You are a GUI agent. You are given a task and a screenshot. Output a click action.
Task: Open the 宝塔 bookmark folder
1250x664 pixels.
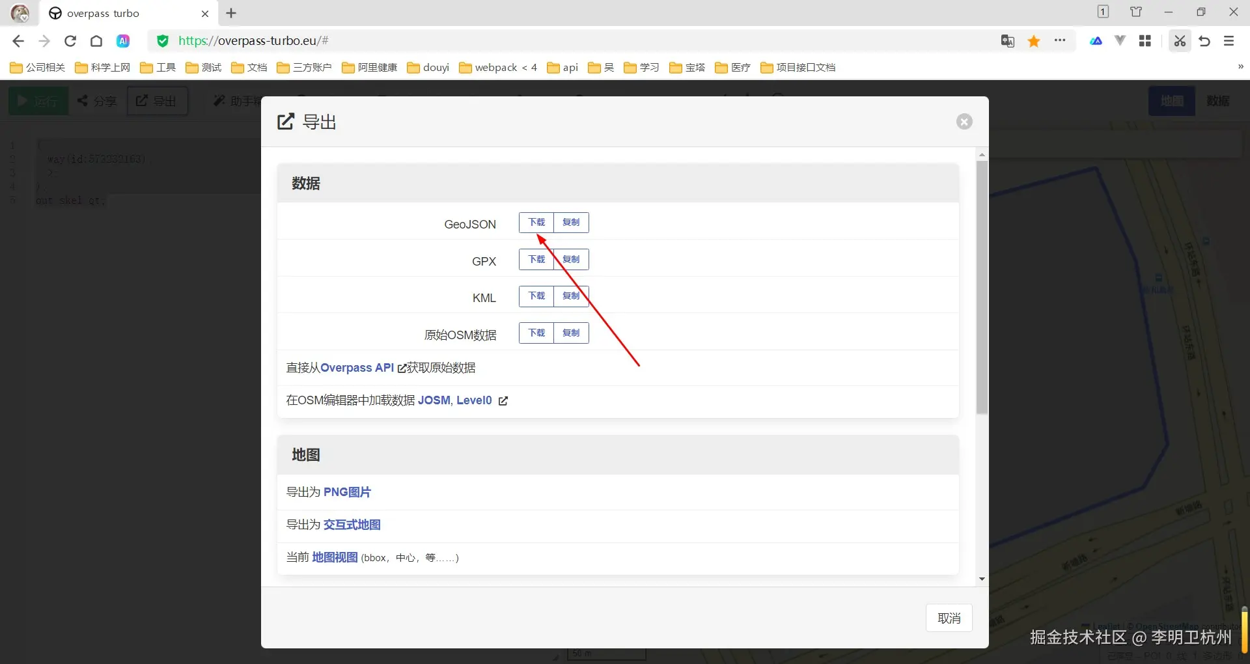tap(687, 68)
